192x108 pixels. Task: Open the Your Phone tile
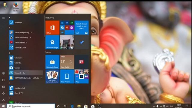(x=67, y=76)
